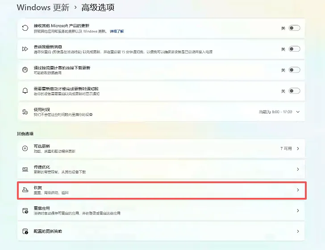Click the plus circle icon for 可选更新
This screenshot has height=250, width=325.
pos(25,148)
